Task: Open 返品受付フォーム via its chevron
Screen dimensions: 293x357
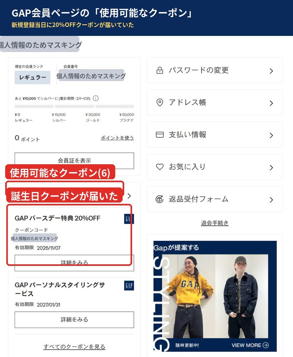Action: (271, 200)
